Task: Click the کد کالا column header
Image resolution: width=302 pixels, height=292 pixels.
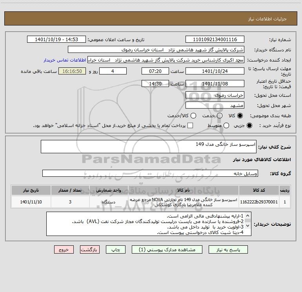Action: (259, 190)
